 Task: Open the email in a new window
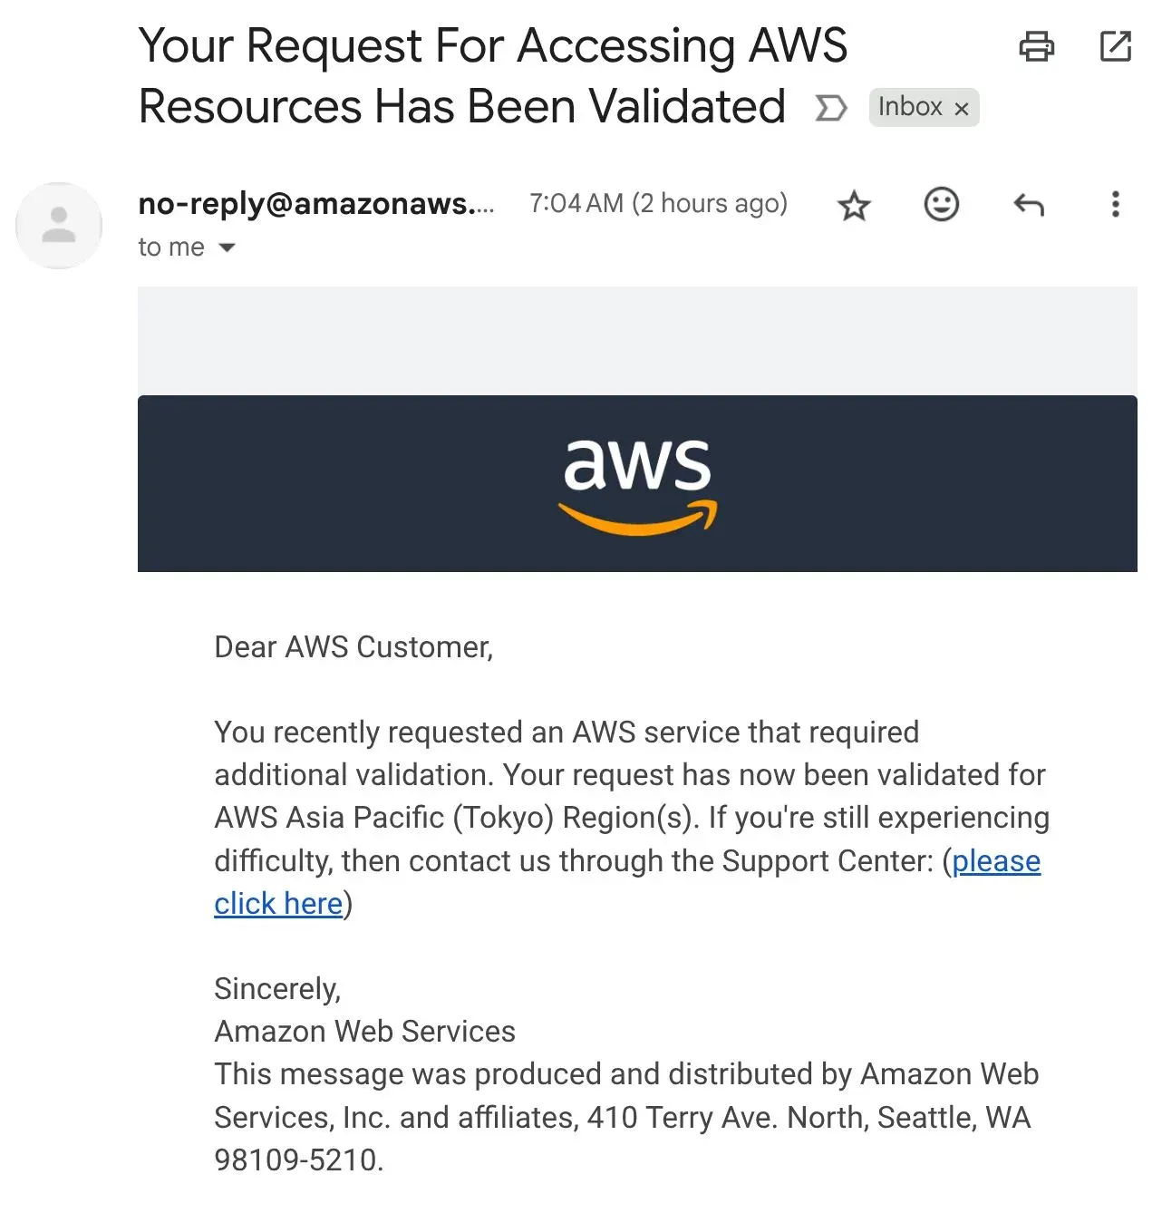1115,46
